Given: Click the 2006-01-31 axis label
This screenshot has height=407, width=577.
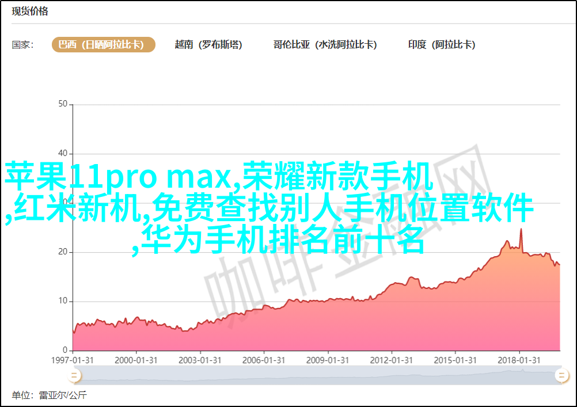Looking at the screenshot, I should point(264,360).
